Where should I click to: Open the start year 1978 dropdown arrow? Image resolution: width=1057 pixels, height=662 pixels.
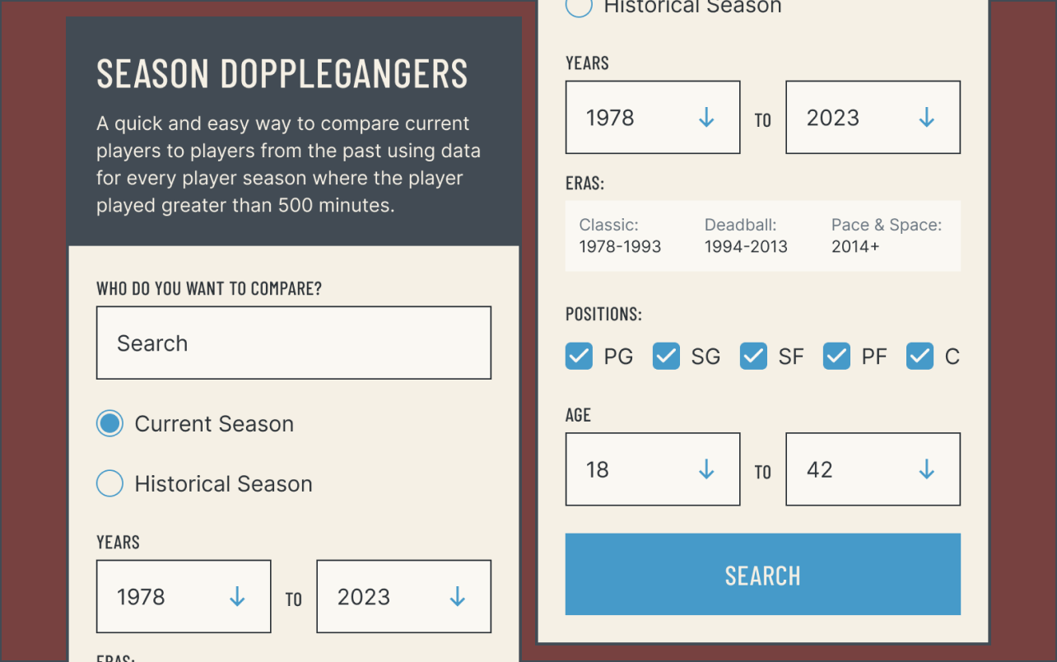705,118
